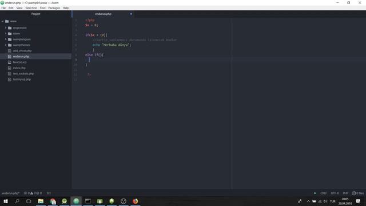Expand the wamplangues folder chevron
The height and width of the screenshot is (206, 366).
(6, 39)
